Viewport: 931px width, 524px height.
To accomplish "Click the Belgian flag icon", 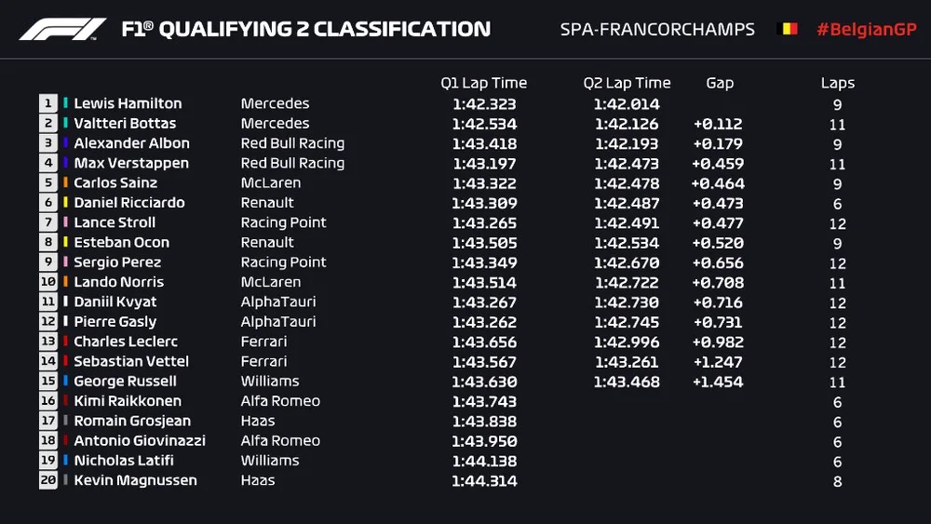I will coord(787,29).
